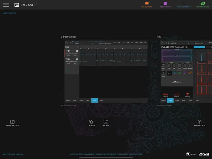Click the '2 Step Garage' project title
This screenshot has height=159, width=212.
[68, 37]
